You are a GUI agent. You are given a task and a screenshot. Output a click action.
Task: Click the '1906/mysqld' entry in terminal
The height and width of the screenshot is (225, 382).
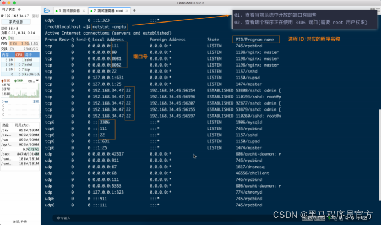click(249, 122)
